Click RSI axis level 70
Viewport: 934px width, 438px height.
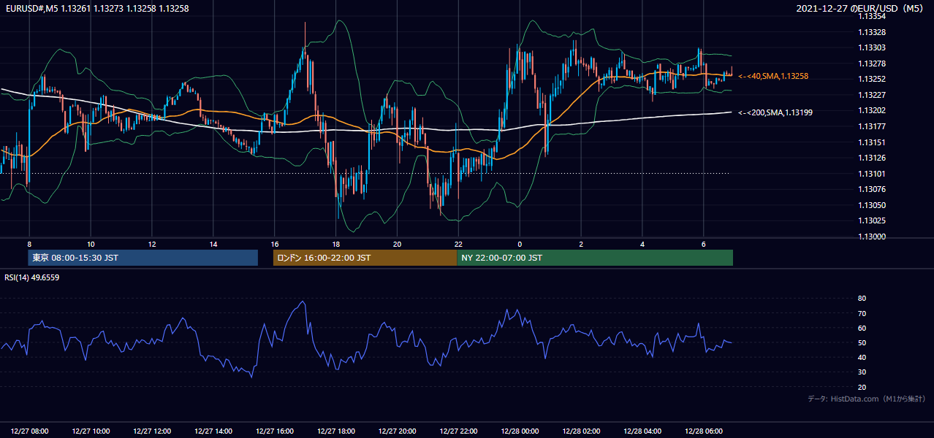pyautogui.click(x=862, y=314)
